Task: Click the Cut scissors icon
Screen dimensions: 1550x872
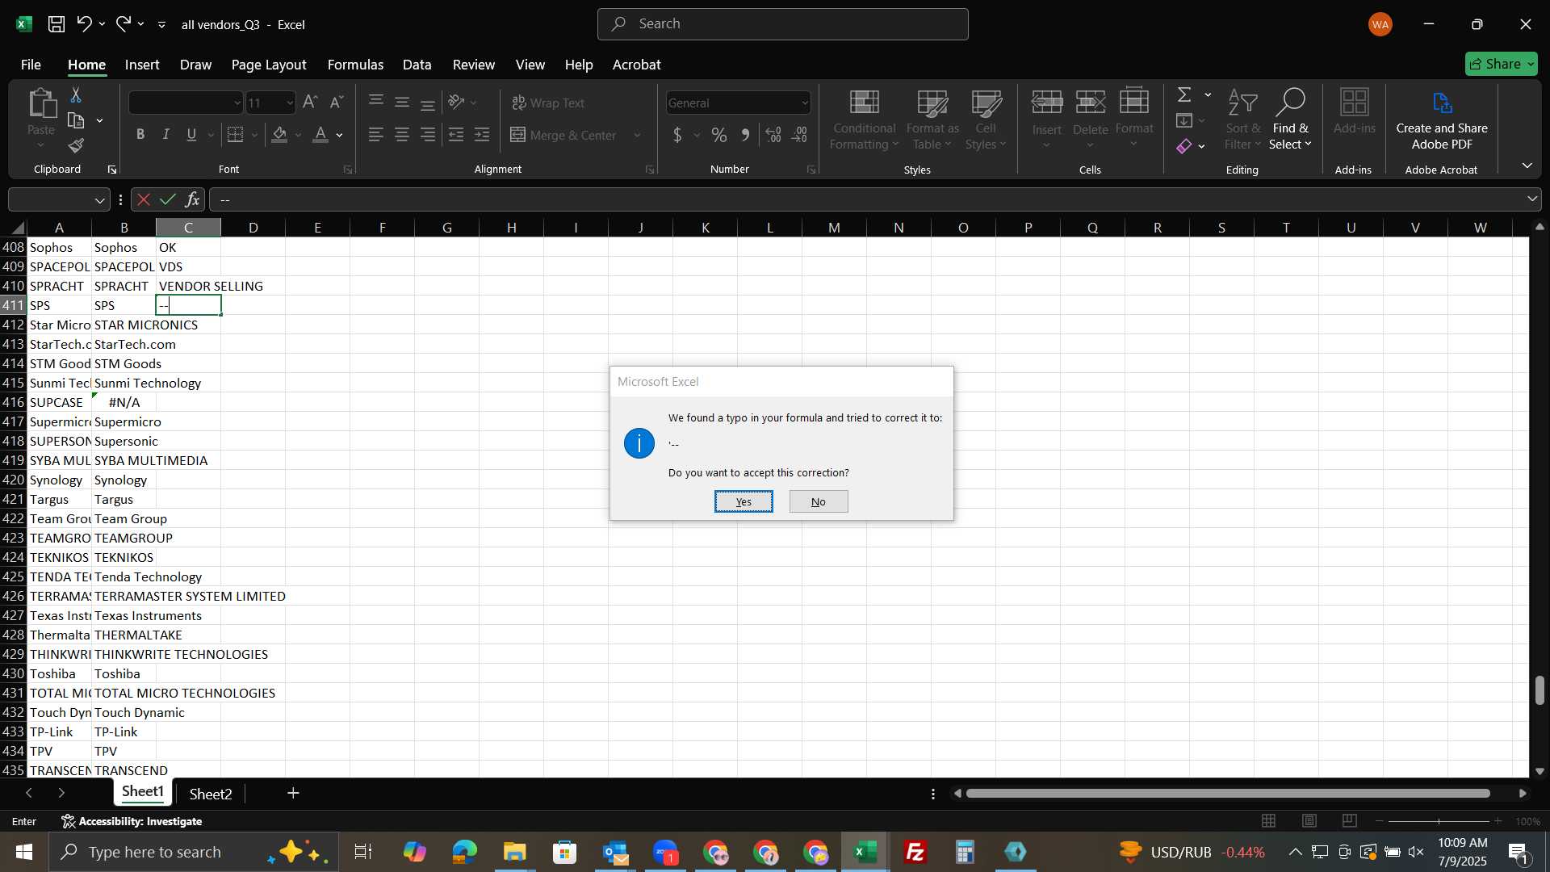Action: point(76,95)
